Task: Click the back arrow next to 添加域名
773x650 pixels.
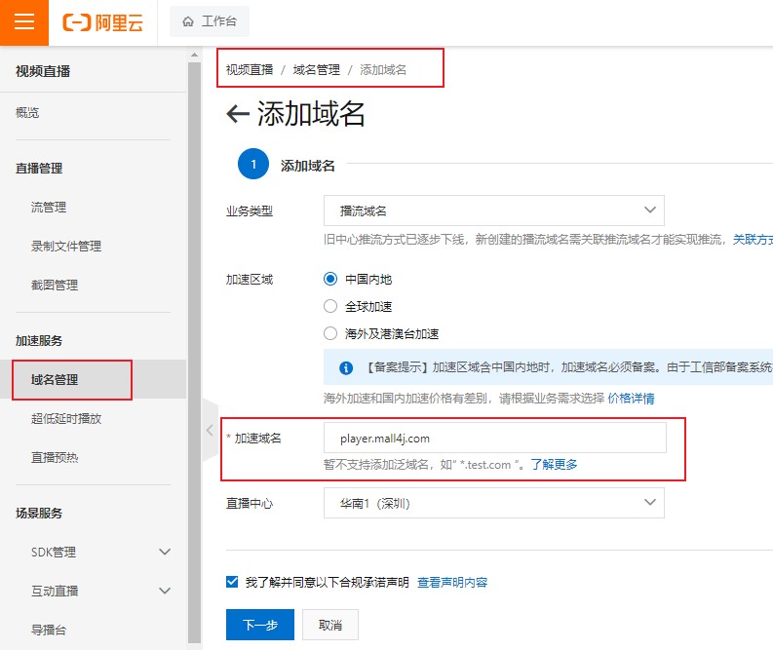Action: (237, 115)
